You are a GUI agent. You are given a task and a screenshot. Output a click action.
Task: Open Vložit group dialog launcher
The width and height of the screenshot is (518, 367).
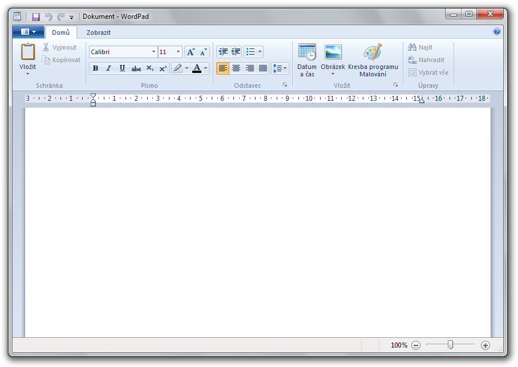(x=395, y=85)
